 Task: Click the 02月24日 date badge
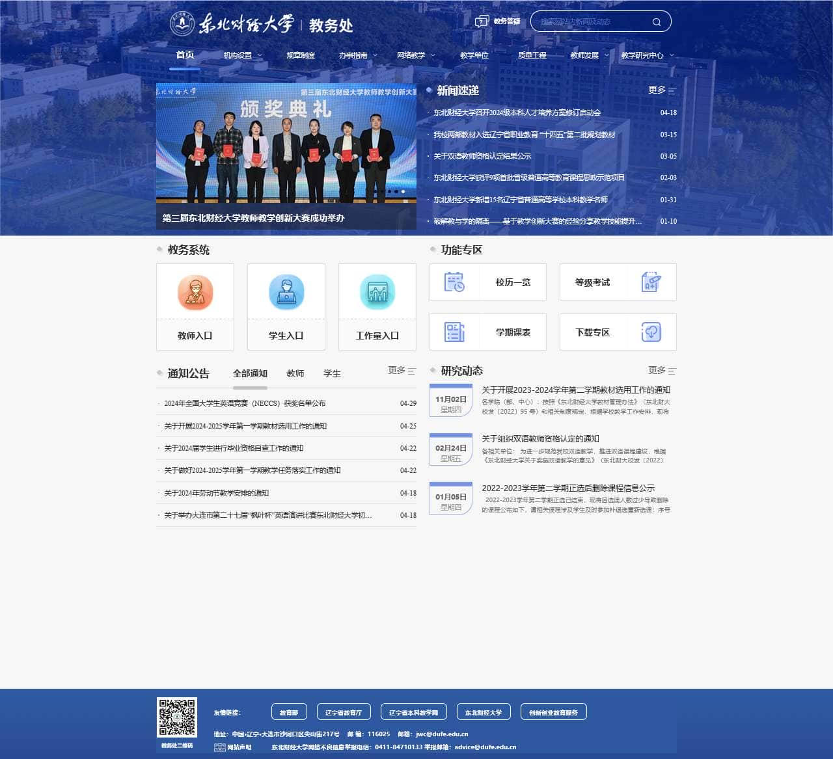pos(451,449)
